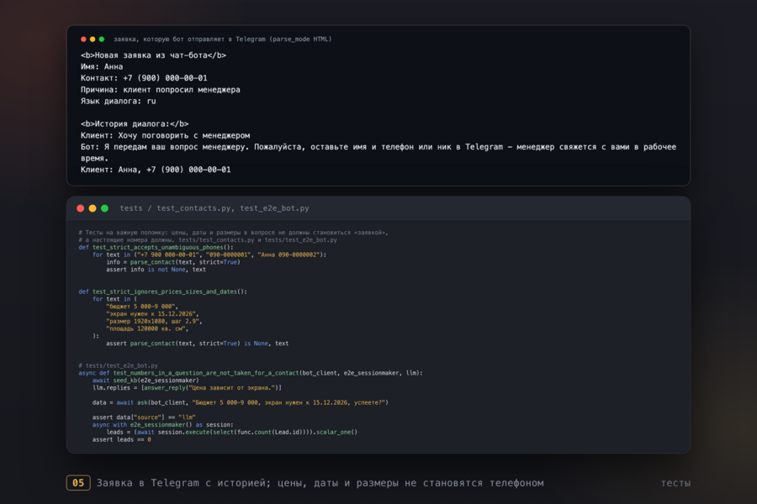Select the list string "экран нужен к 15.12.2026"
The image size is (757, 504).
151,314
